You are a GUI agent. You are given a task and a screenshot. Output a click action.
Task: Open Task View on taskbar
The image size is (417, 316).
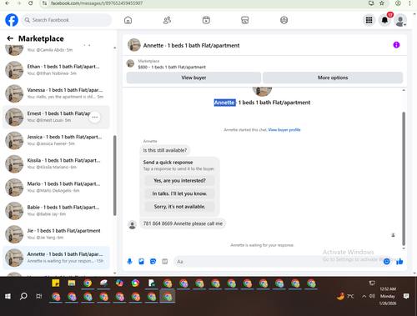(x=39, y=296)
